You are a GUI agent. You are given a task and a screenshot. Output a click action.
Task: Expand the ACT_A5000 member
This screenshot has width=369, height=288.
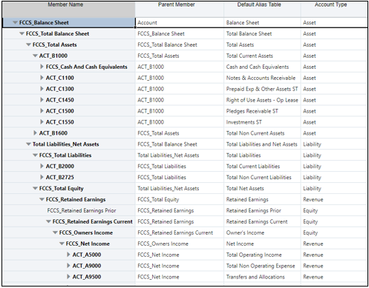tap(68, 255)
